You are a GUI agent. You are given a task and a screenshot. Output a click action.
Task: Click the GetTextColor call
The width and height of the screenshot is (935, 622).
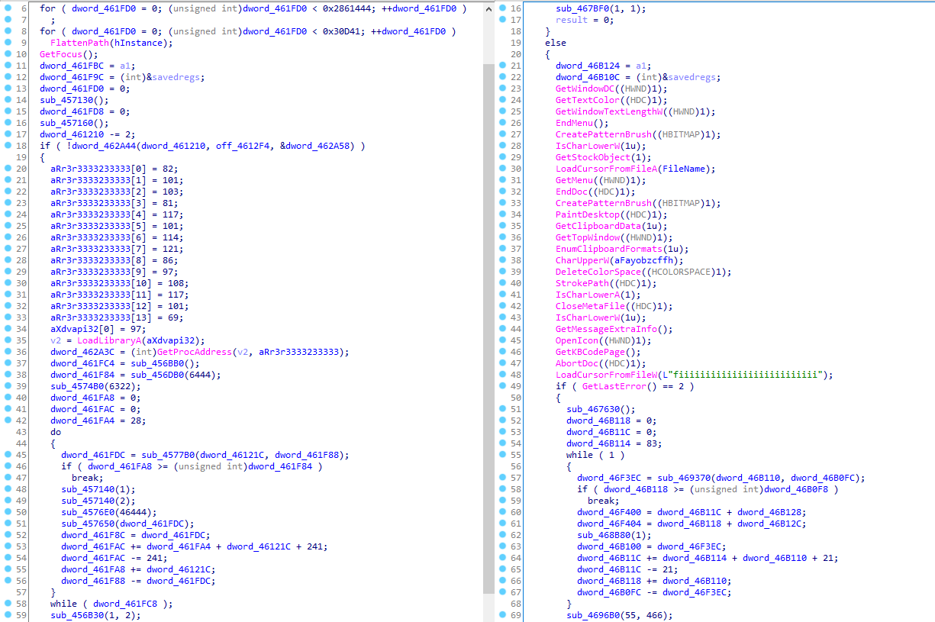[588, 100]
